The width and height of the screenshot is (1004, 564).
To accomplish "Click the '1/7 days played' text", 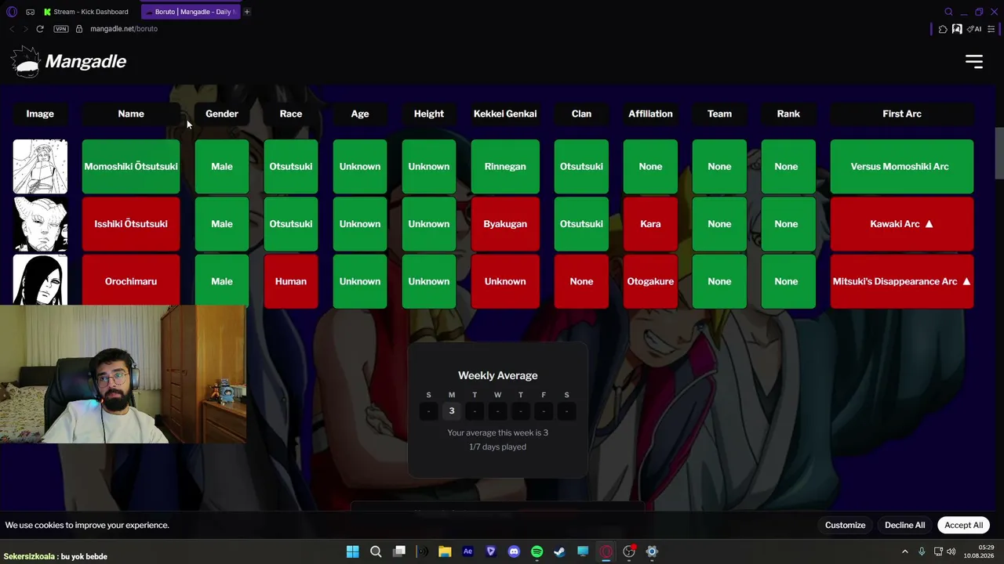I will (498, 446).
